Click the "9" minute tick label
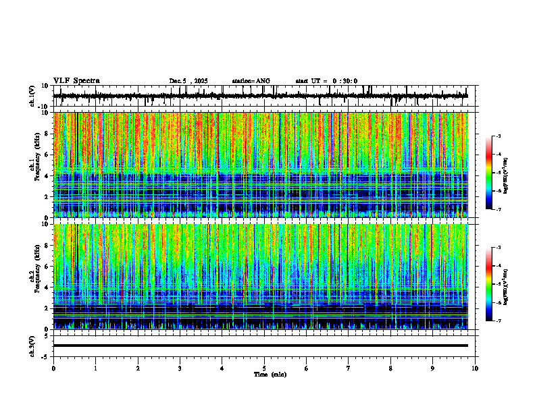This screenshot has height=413, width=535. point(432,368)
